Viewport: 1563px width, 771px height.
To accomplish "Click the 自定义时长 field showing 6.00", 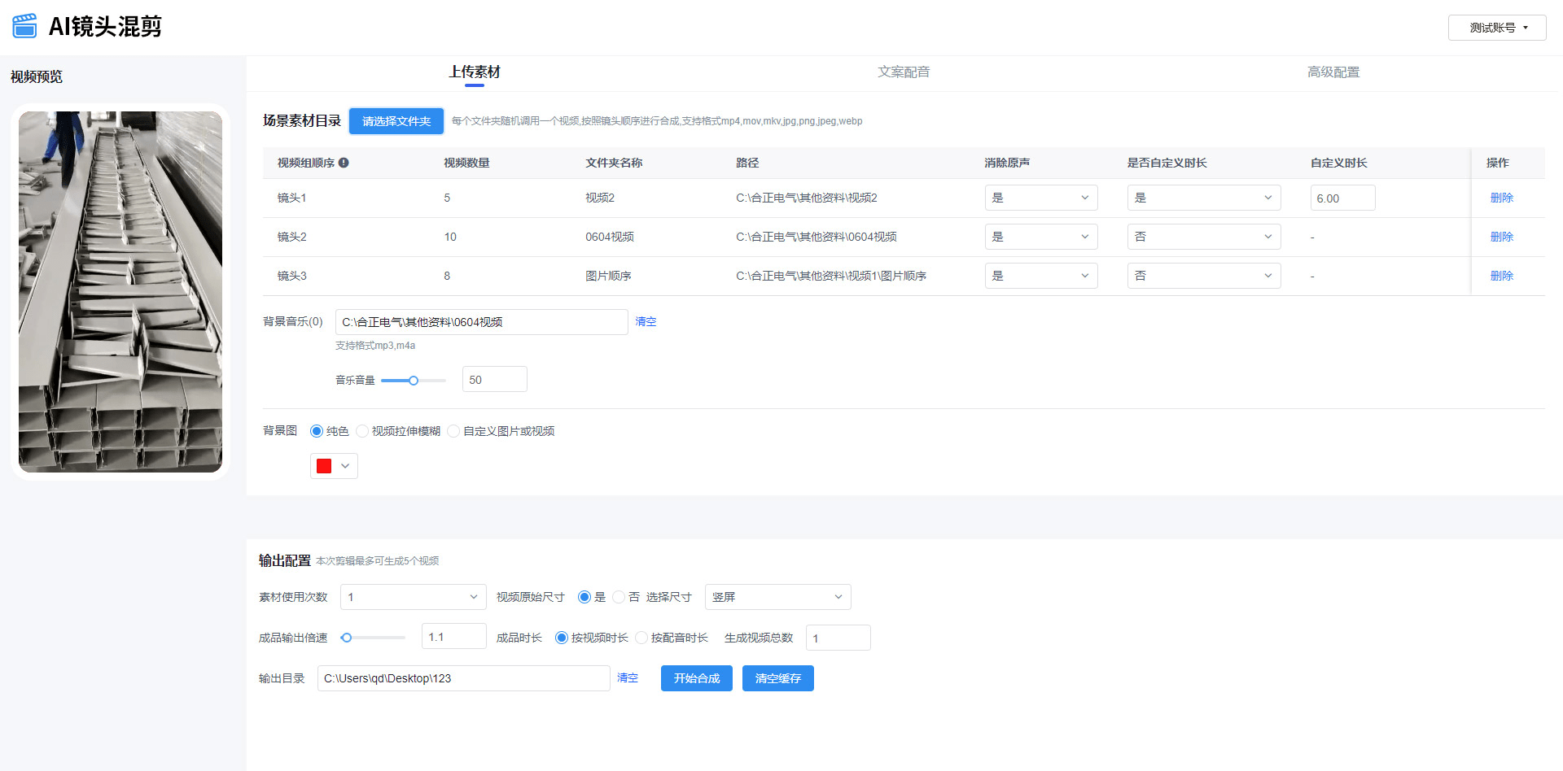I will click(x=1343, y=198).
